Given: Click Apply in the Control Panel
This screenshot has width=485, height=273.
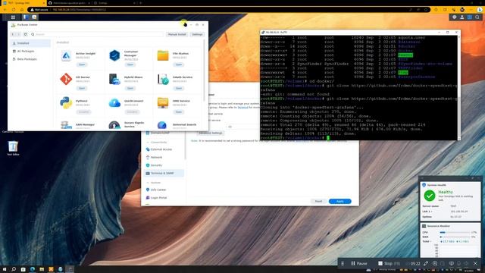Looking at the screenshot, I should point(339,201).
